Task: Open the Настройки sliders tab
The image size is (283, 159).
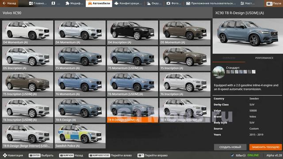Action: (x=248, y=4)
